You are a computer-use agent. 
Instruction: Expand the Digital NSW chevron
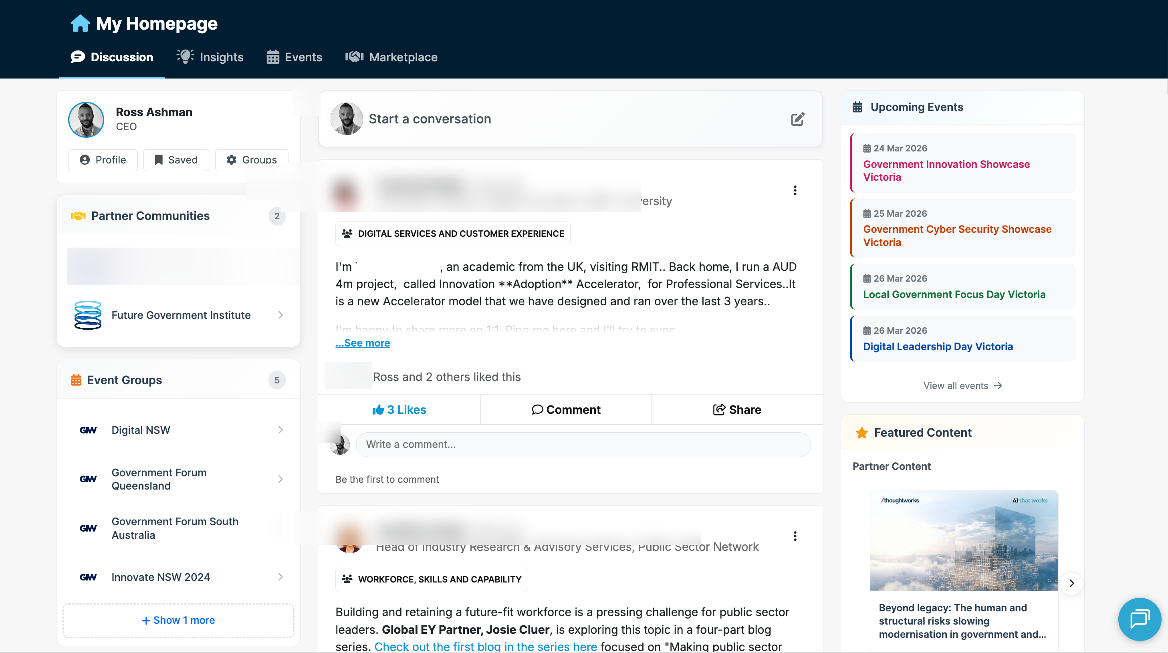point(280,430)
